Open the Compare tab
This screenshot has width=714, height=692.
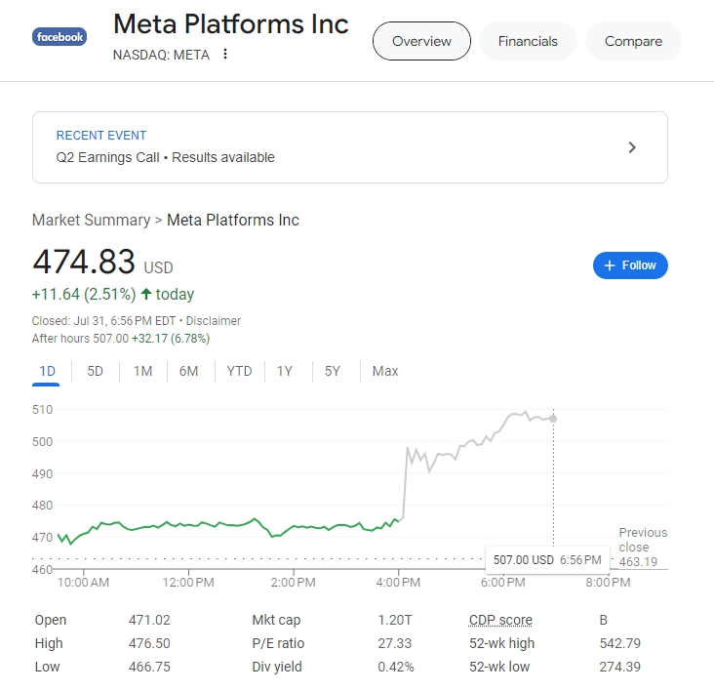633,41
